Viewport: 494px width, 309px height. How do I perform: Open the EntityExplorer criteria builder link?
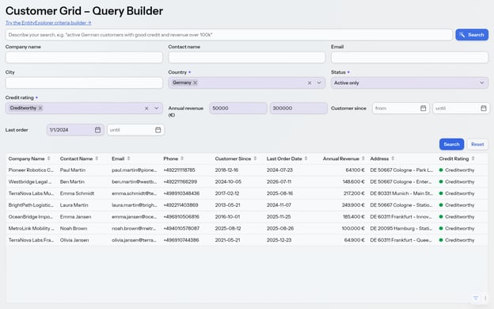[48, 23]
